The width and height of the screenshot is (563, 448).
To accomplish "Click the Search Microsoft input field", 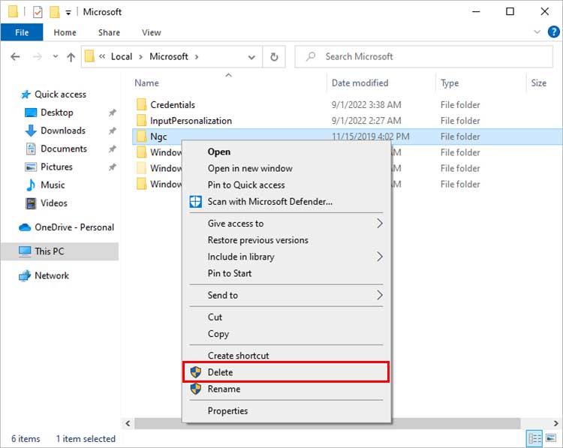I will (428, 57).
